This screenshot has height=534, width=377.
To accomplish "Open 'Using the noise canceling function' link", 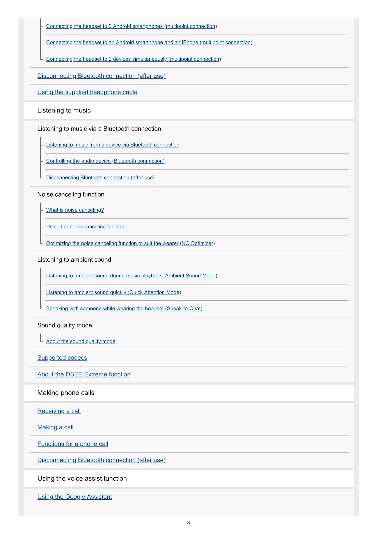I will (86, 227).
